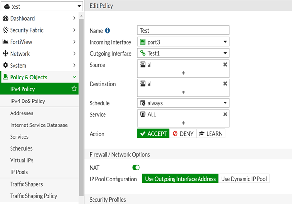
Task: Select Use Dynamic IP Pool option
Action: coord(244,179)
